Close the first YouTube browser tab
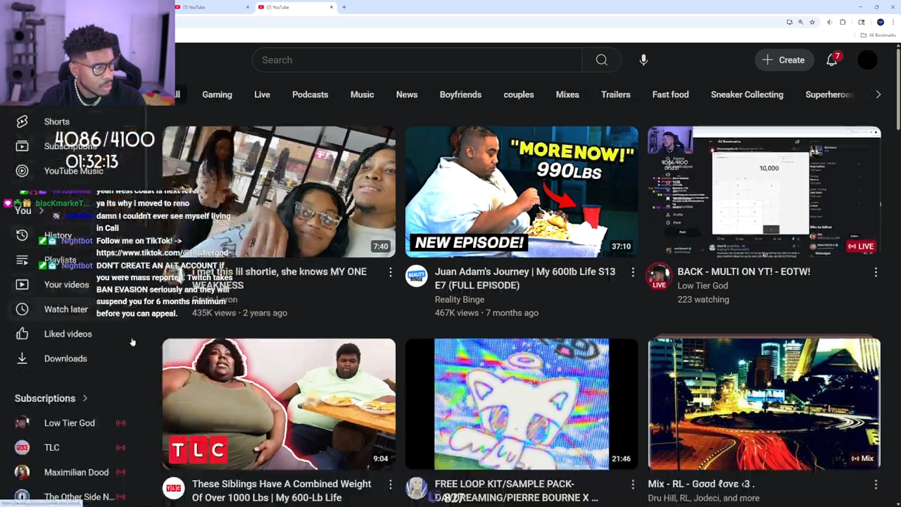 (x=248, y=7)
